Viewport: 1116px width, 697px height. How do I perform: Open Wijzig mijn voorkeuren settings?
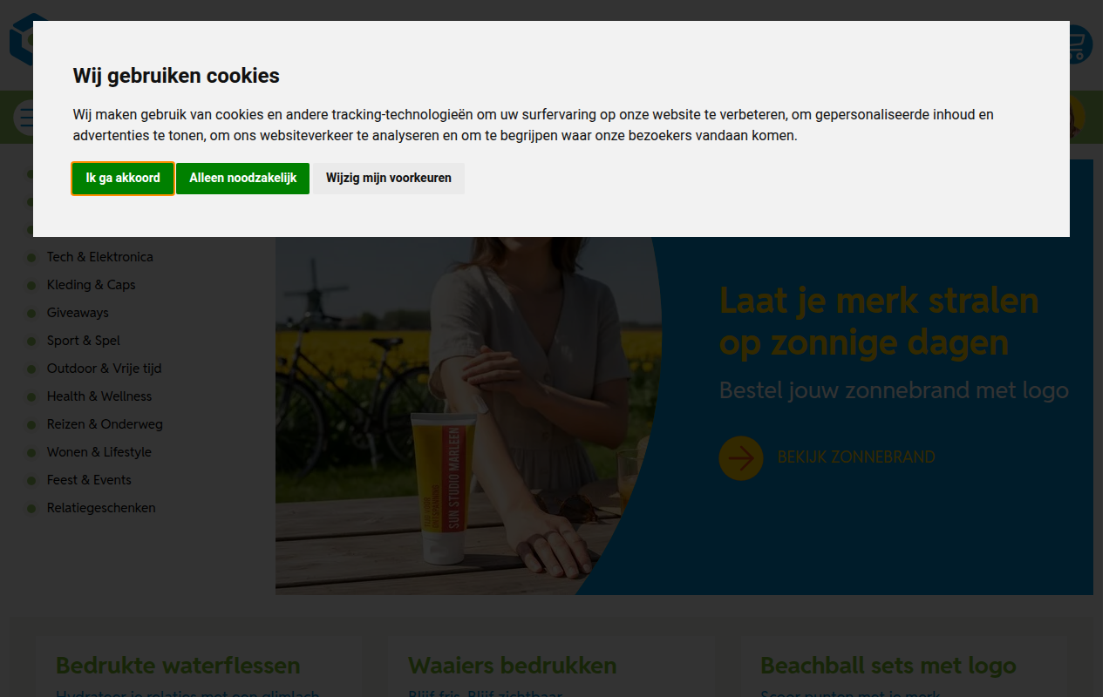389,178
